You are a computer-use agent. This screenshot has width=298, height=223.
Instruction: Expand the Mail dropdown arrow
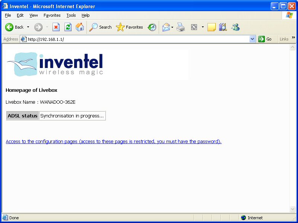(x=172, y=27)
